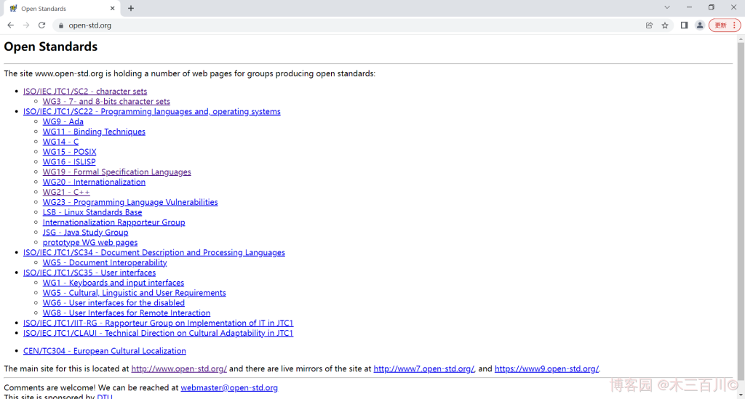Open the user profile avatar icon

[700, 25]
